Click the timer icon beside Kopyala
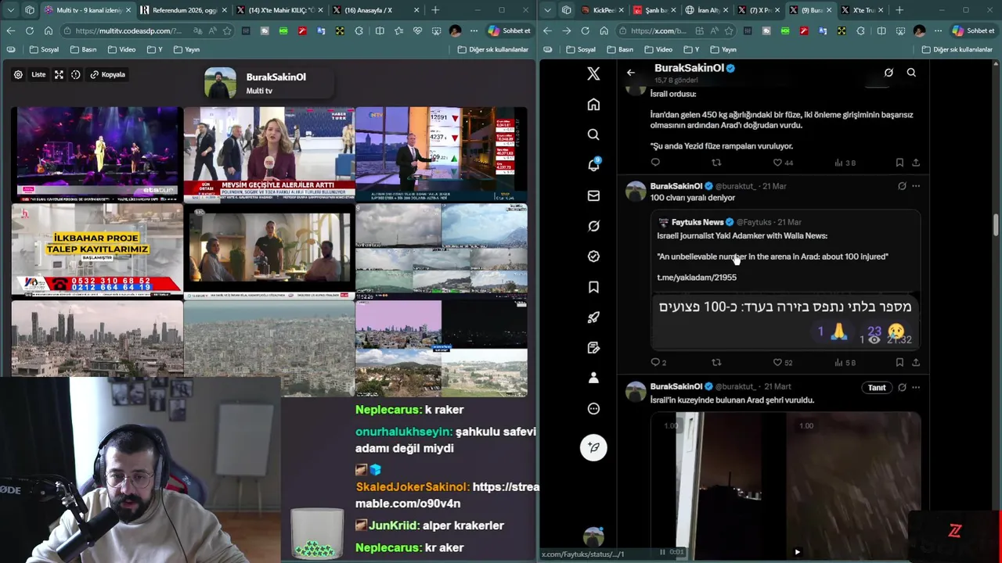The width and height of the screenshot is (1002, 563). pyautogui.click(x=76, y=74)
